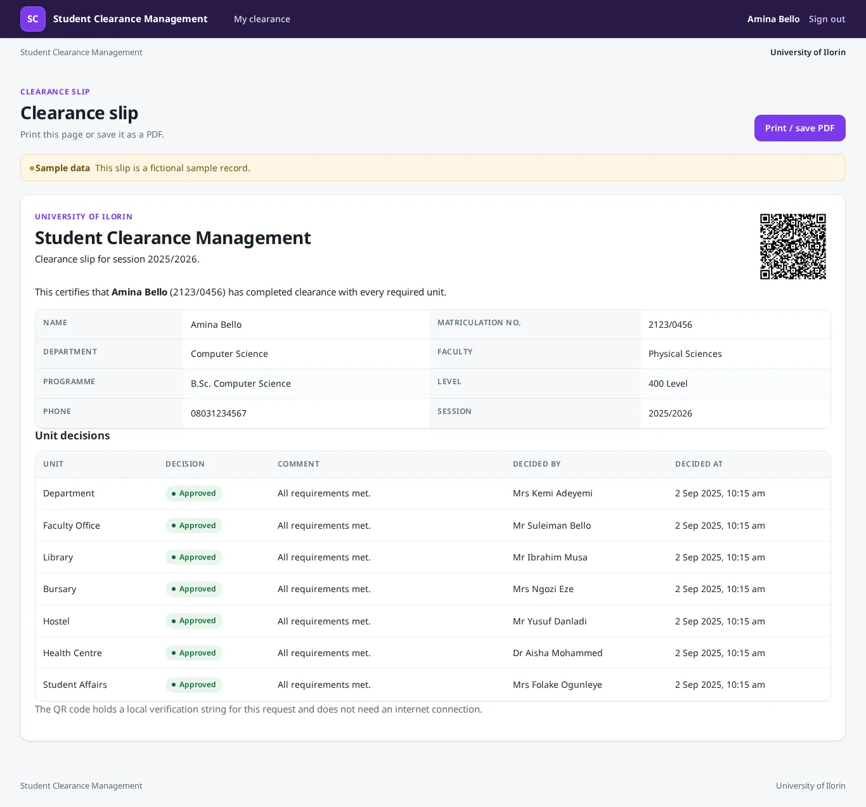Click the Physical Sciences faculty value
This screenshot has width=866, height=807.
pos(685,354)
